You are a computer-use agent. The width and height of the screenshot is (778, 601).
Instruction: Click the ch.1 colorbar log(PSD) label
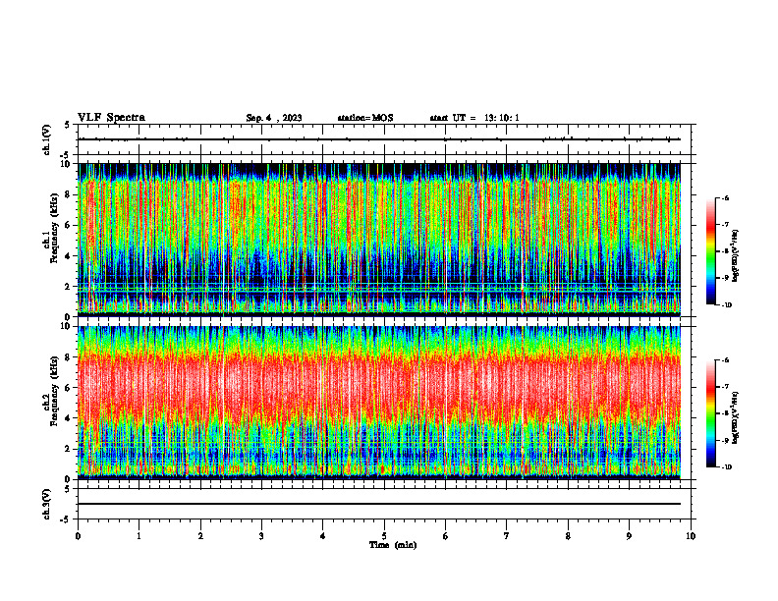736,255
